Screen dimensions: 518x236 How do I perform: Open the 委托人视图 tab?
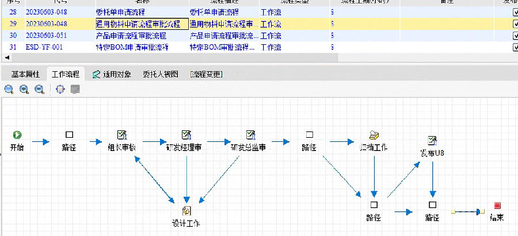(x=161, y=74)
